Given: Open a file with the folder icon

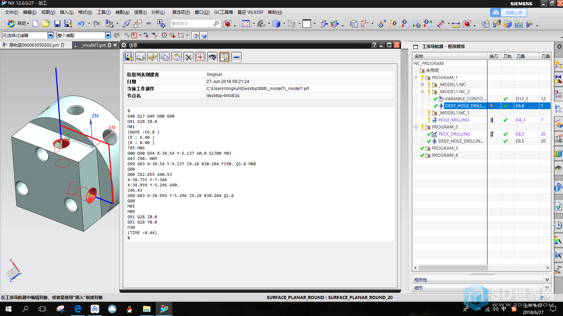Looking at the screenshot, I should click(46, 24).
